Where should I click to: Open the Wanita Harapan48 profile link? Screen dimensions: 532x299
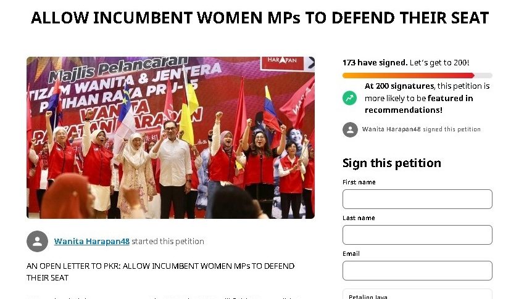(91, 242)
